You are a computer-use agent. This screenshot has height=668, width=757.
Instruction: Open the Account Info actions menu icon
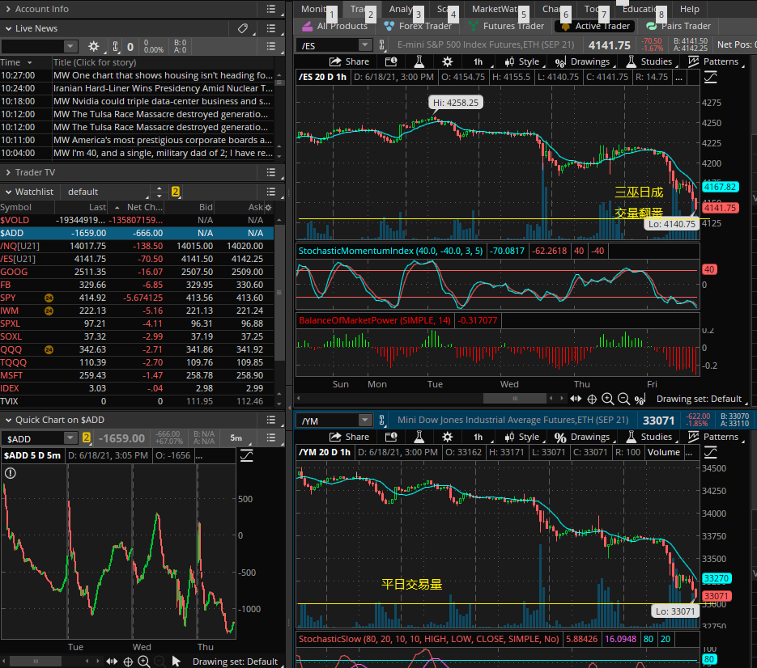271,9
